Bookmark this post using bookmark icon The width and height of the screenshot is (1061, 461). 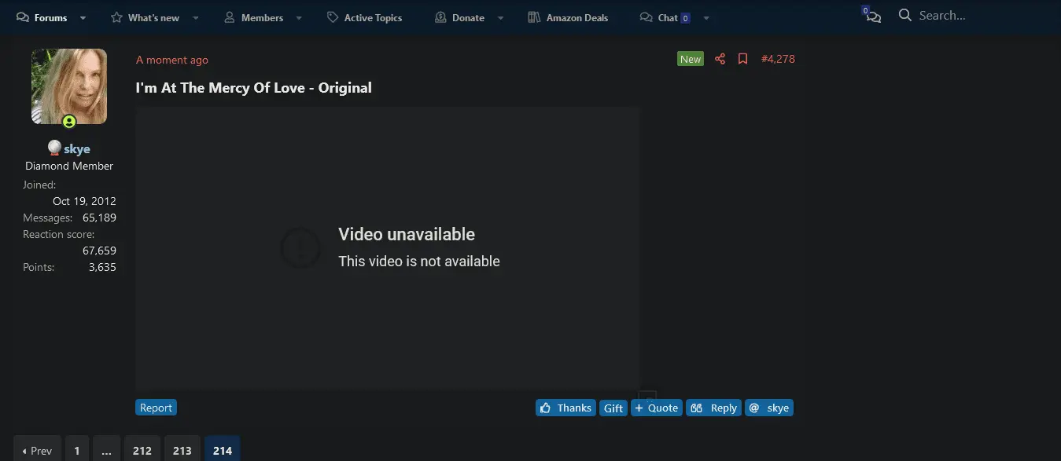[x=742, y=59]
